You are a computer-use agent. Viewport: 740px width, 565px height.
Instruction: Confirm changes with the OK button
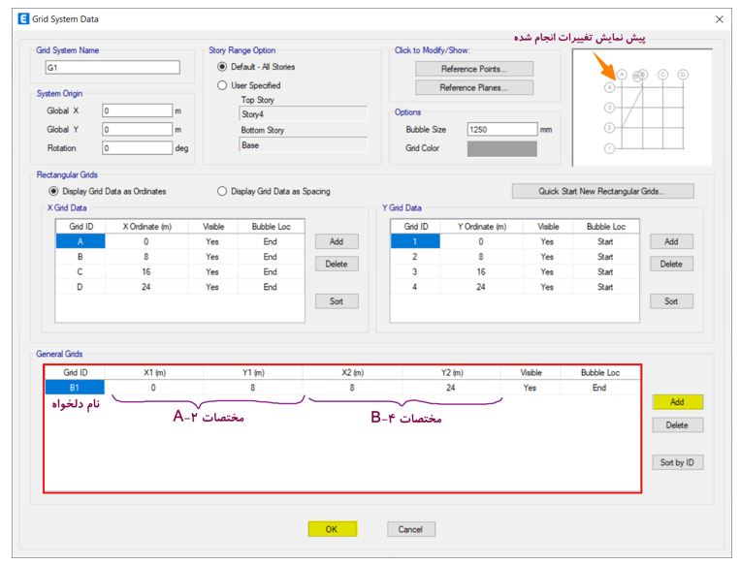333,529
